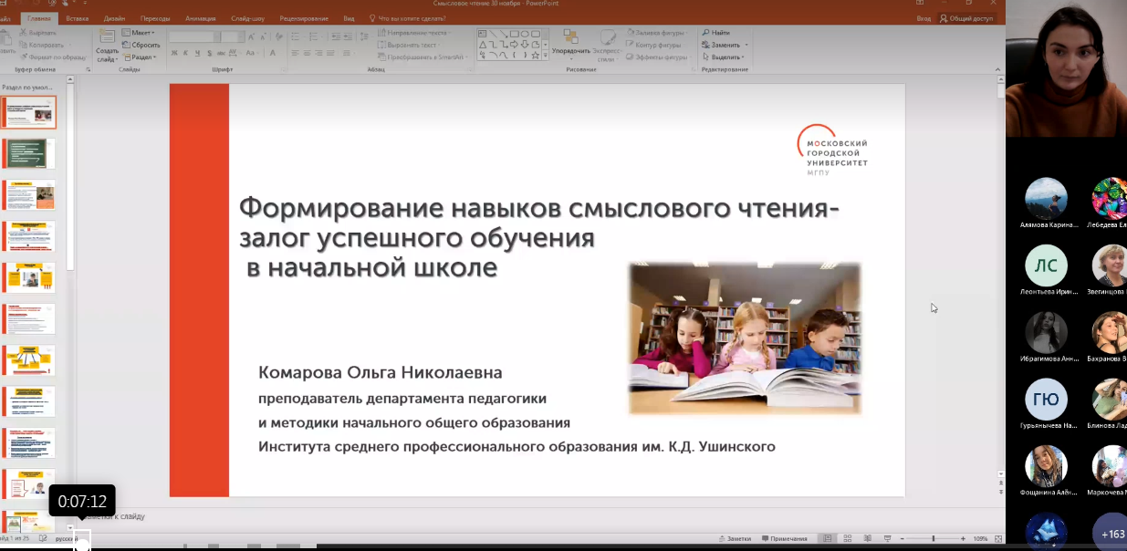Toggle Notes (Заметки) pane in status bar
This screenshot has width=1127, height=551.
(x=734, y=539)
